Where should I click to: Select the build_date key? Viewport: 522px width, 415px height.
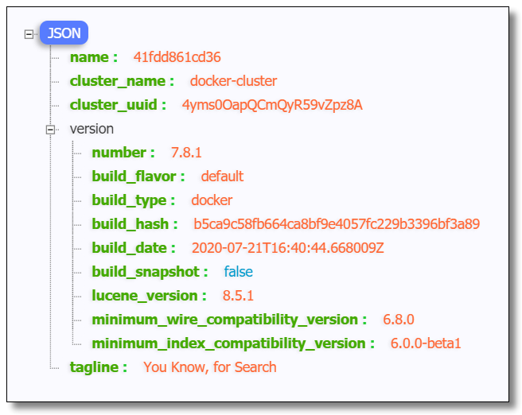pos(130,248)
